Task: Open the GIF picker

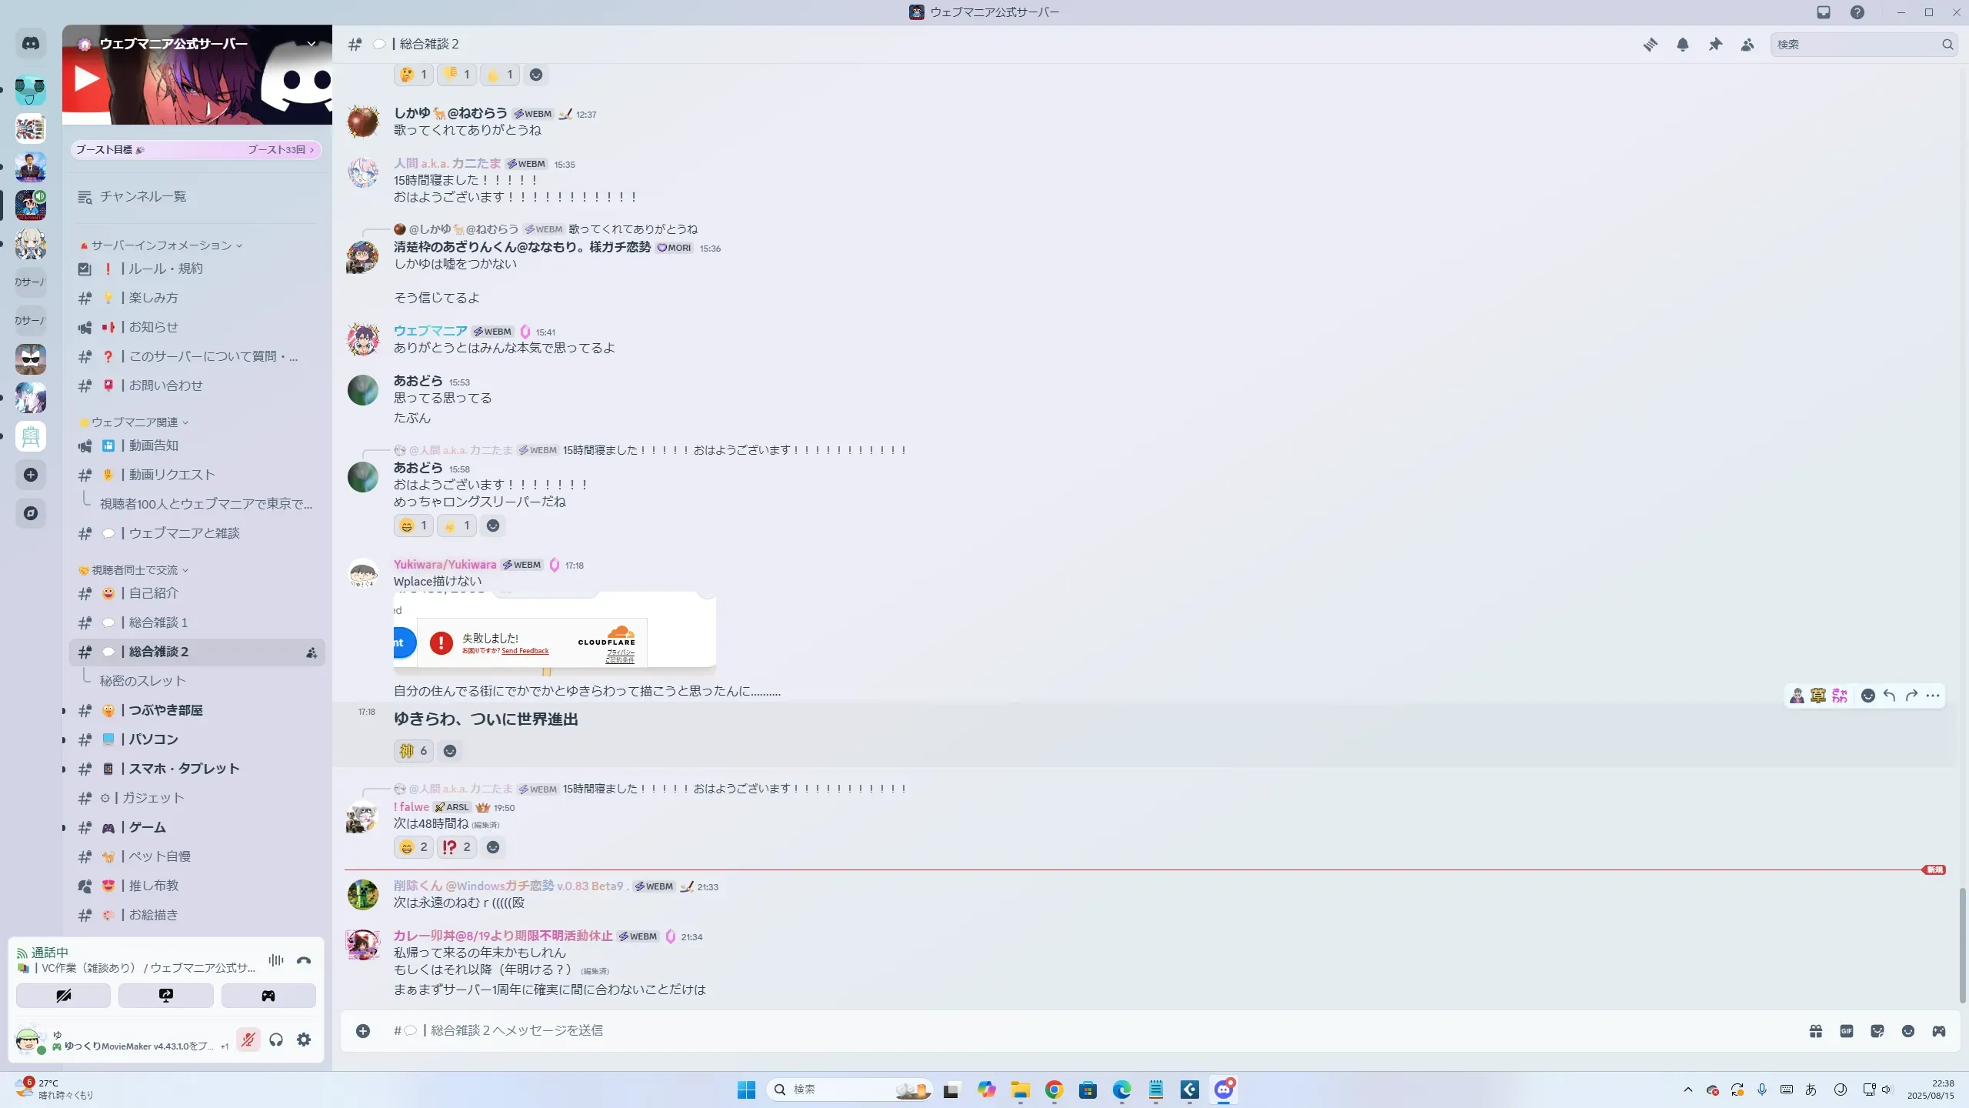Action: [1847, 1031]
